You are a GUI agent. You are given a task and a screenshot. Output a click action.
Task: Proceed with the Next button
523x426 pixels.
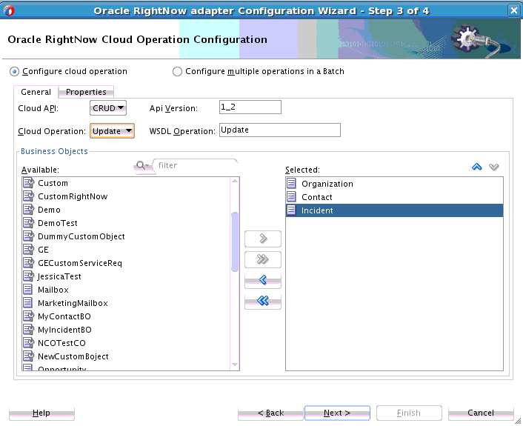point(337,413)
